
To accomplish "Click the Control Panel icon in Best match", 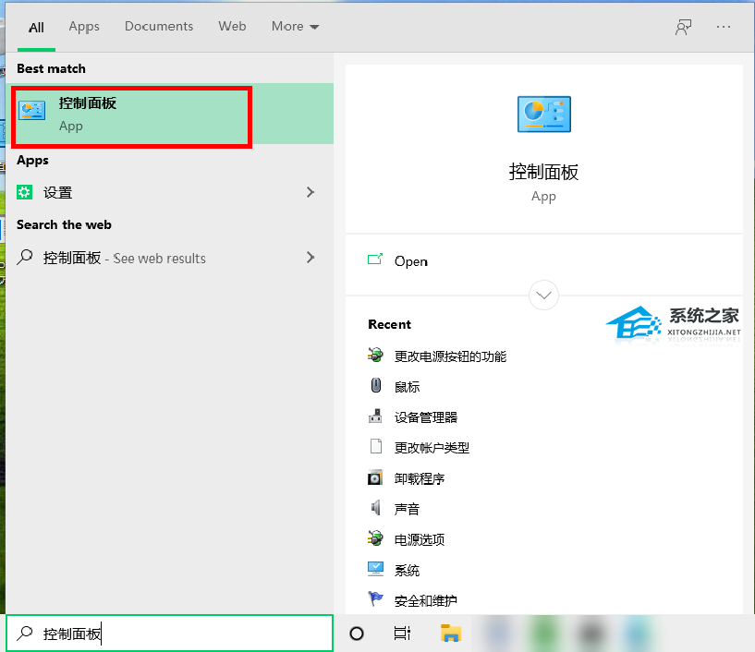I will click(31, 110).
